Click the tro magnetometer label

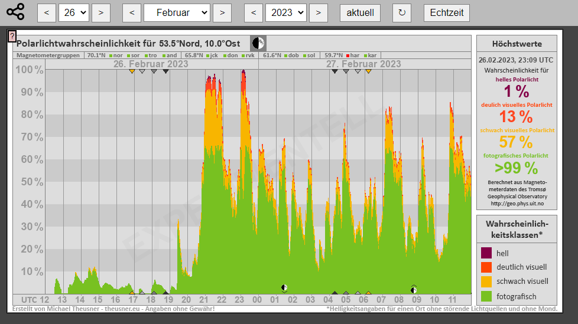152,55
